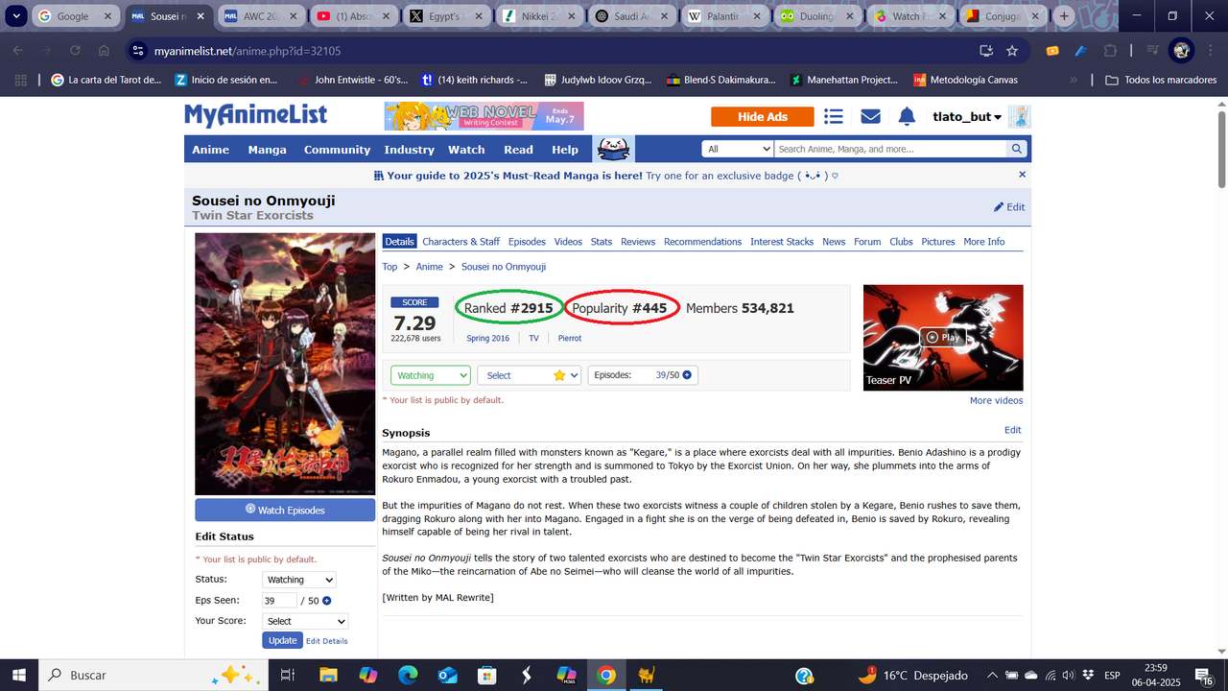Screen dimensions: 1228x691
Task: Click the search magnifier icon in MyAnimeList search bar
Action: click(1016, 149)
